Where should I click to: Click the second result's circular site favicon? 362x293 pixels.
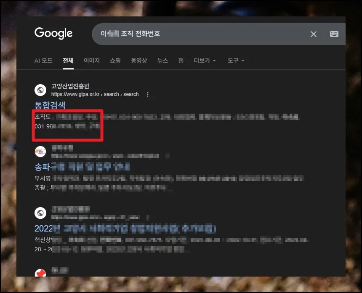click(x=40, y=152)
